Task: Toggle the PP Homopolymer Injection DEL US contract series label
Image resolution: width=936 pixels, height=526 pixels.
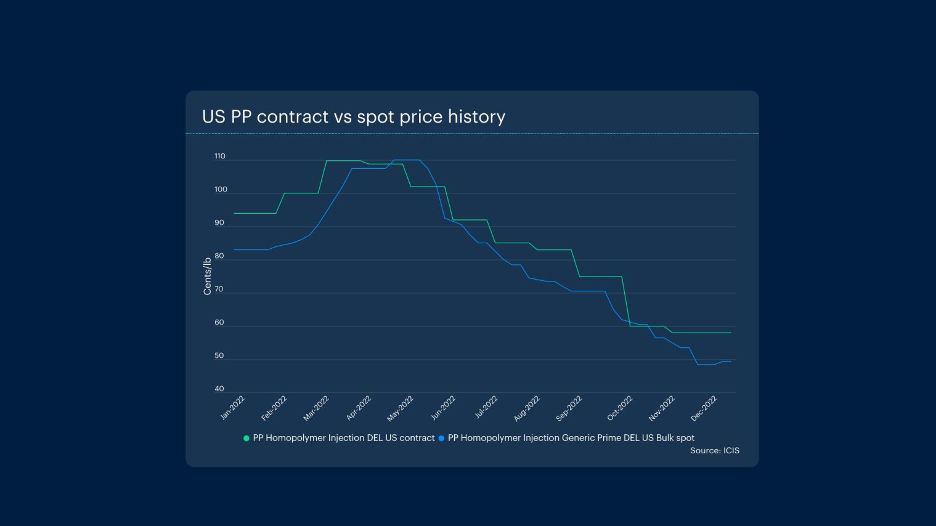Action: 343,438
